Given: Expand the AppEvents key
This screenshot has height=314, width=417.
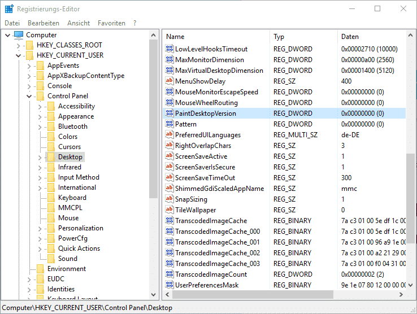Looking at the screenshot, I should (29, 66).
